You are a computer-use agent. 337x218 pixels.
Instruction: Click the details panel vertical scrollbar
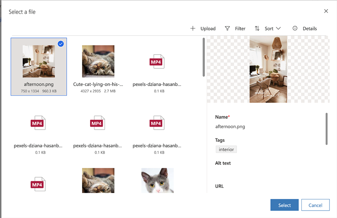point(327,129)
